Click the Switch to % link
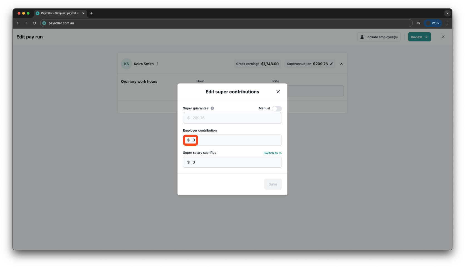The image size is (465, 267). (272, 153)
